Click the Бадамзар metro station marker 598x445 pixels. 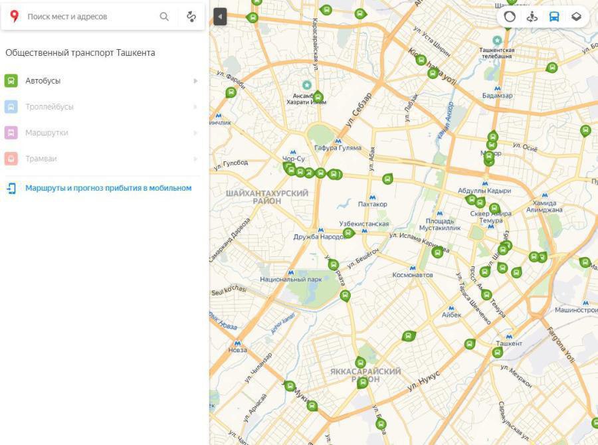coord(497,88)
